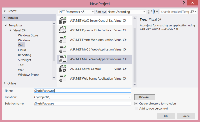200x122 pixels.
Task: Select Windows Store template category
Action: (28, 35)
